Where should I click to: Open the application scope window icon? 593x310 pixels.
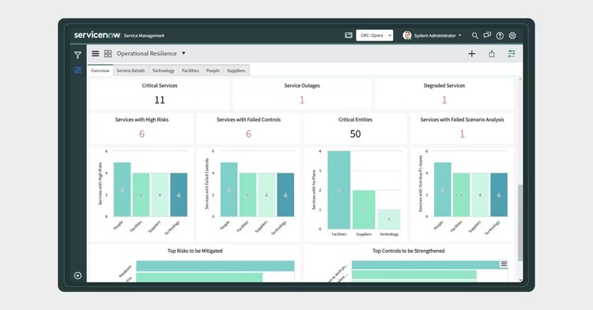click(x=349, y=35)
